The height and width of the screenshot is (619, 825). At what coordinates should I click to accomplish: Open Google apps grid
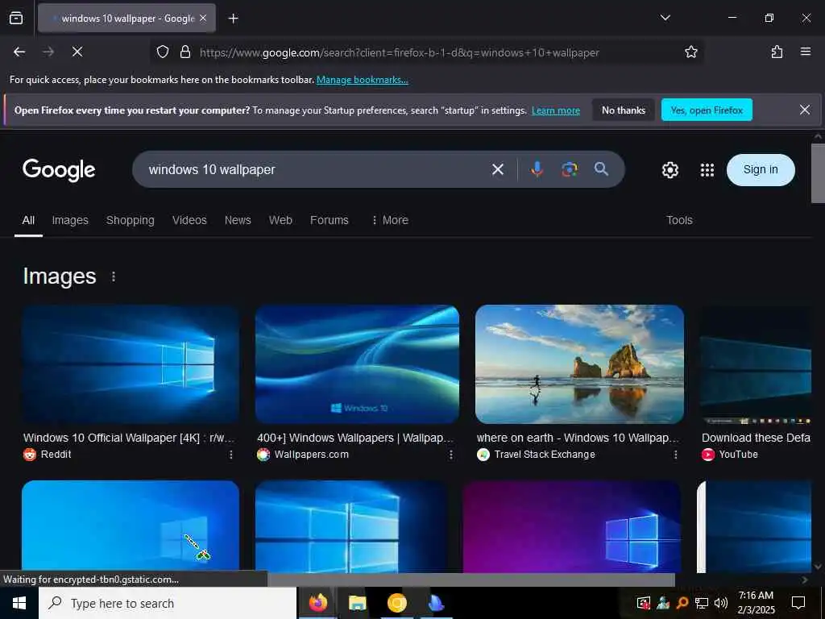point(707,170)
